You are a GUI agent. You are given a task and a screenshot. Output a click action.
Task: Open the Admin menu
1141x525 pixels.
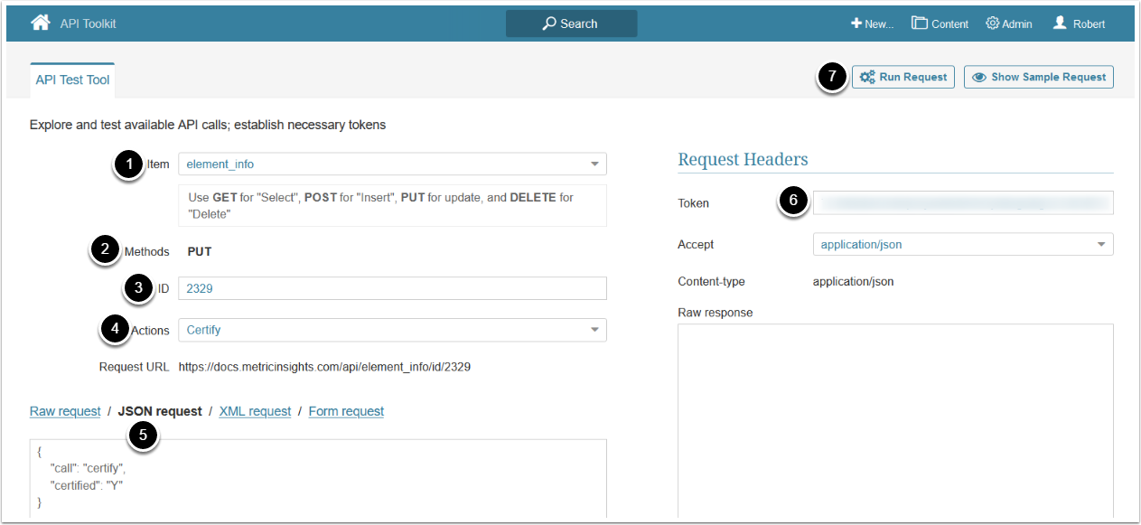(x=1008, y=23)
